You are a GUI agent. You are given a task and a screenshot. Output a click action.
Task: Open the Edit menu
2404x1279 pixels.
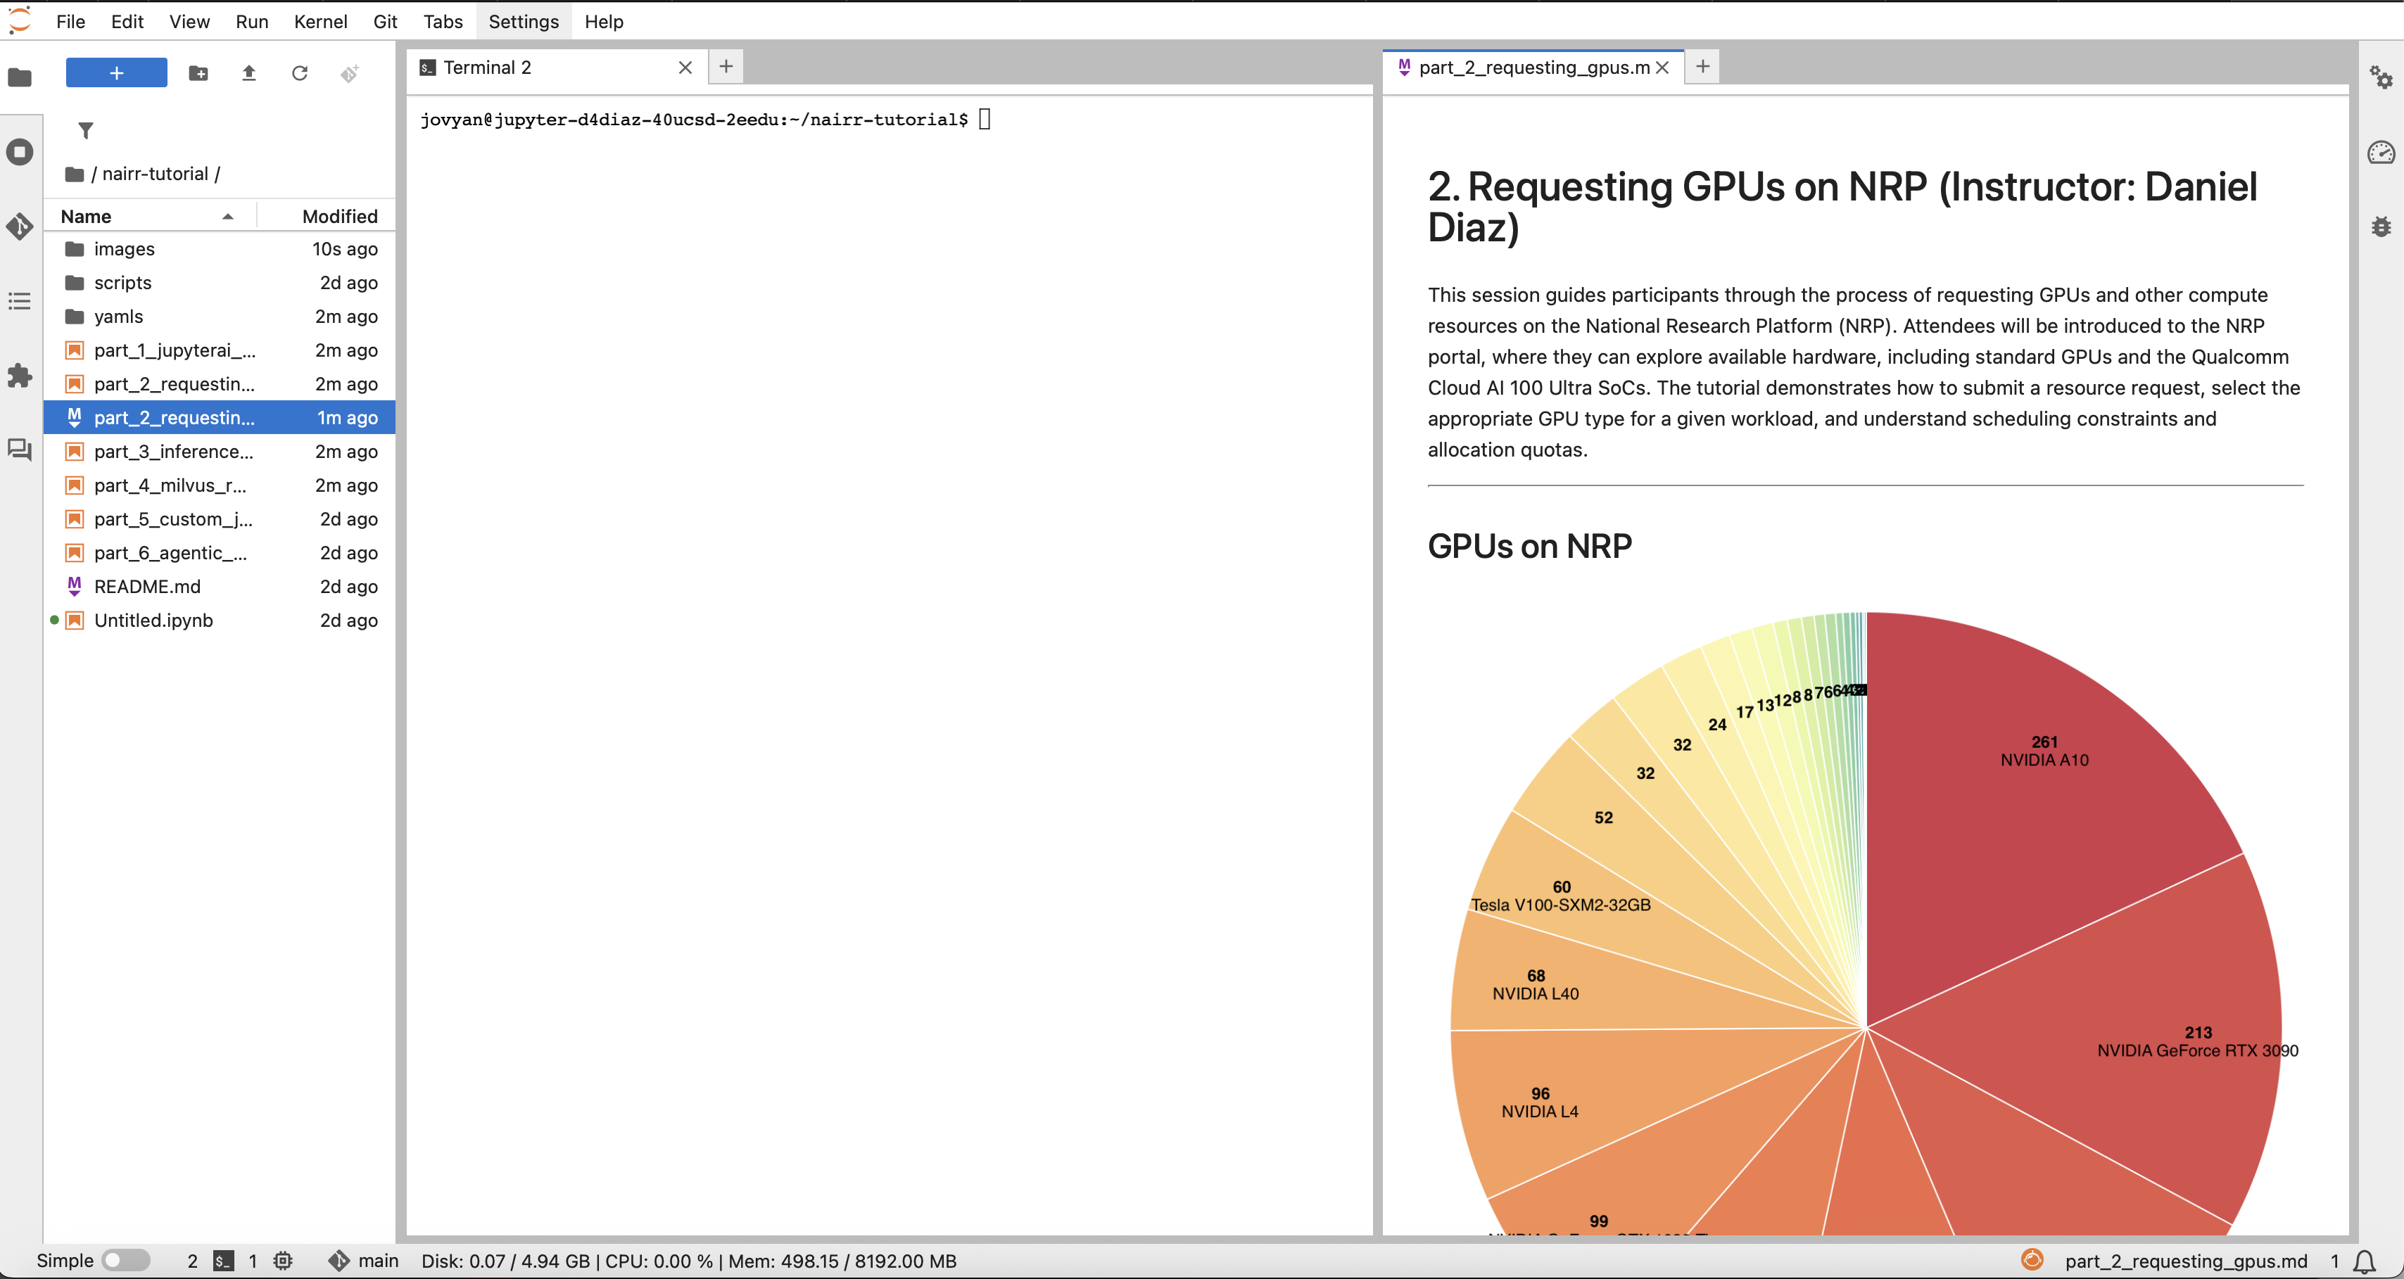tap(127, 21)
